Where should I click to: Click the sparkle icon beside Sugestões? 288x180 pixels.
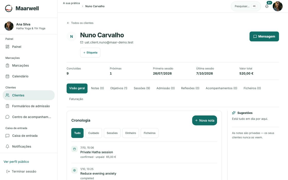pos(234,113)
